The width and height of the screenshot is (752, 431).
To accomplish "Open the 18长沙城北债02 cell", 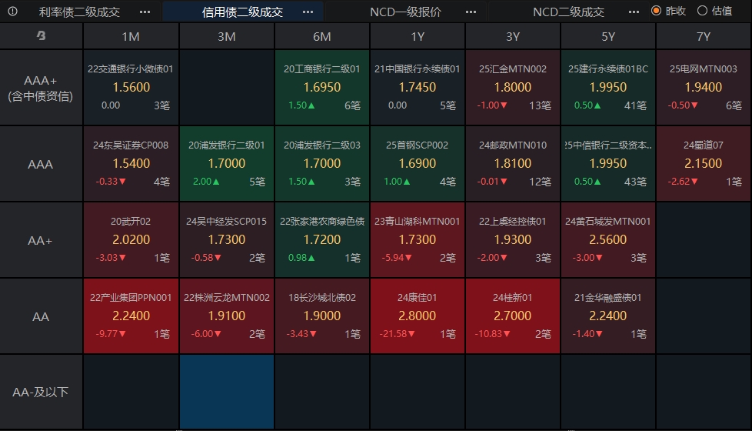I will (322, 317).
